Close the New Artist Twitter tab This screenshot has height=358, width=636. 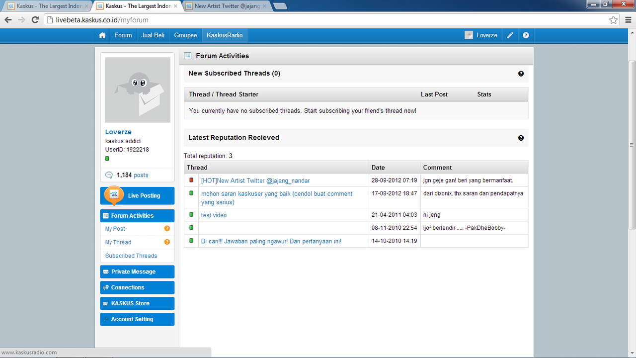[265, 6]
